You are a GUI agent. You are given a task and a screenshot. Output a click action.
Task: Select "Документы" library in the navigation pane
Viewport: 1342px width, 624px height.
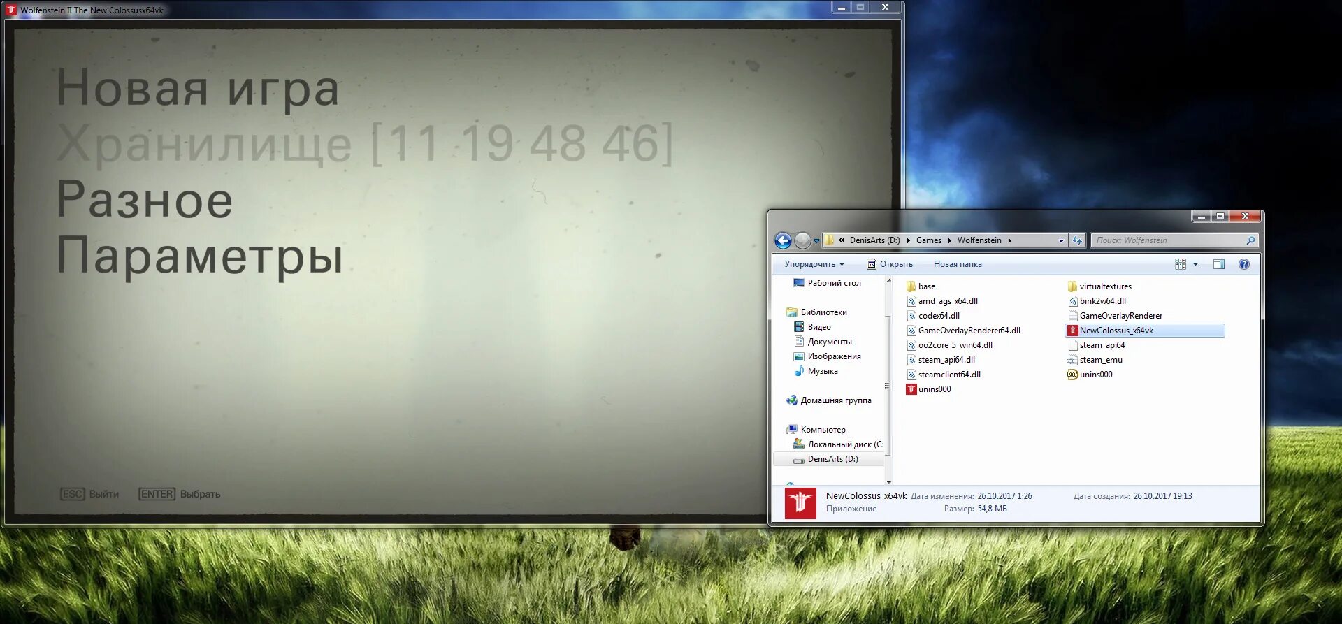click(823, 342)
